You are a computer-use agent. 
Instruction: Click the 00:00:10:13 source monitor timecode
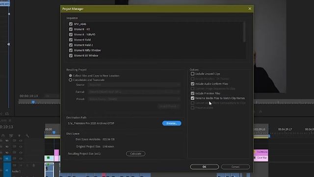point(28,96)
